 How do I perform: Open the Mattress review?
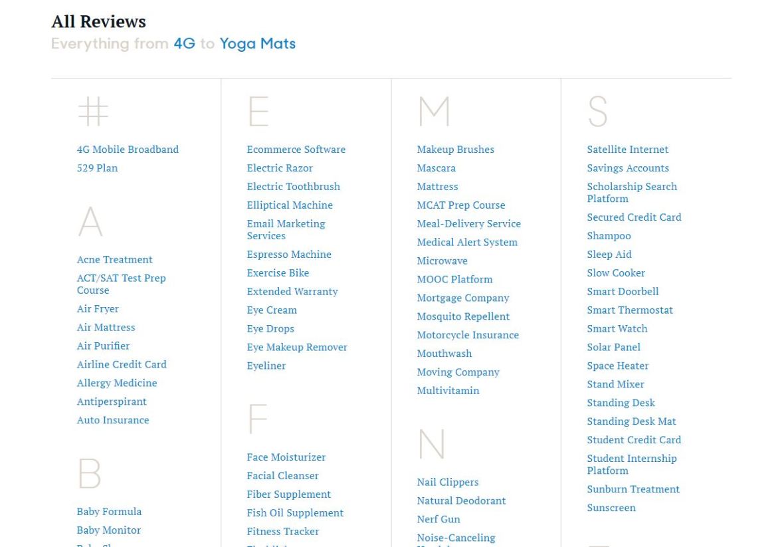click(x=437, y=187)
